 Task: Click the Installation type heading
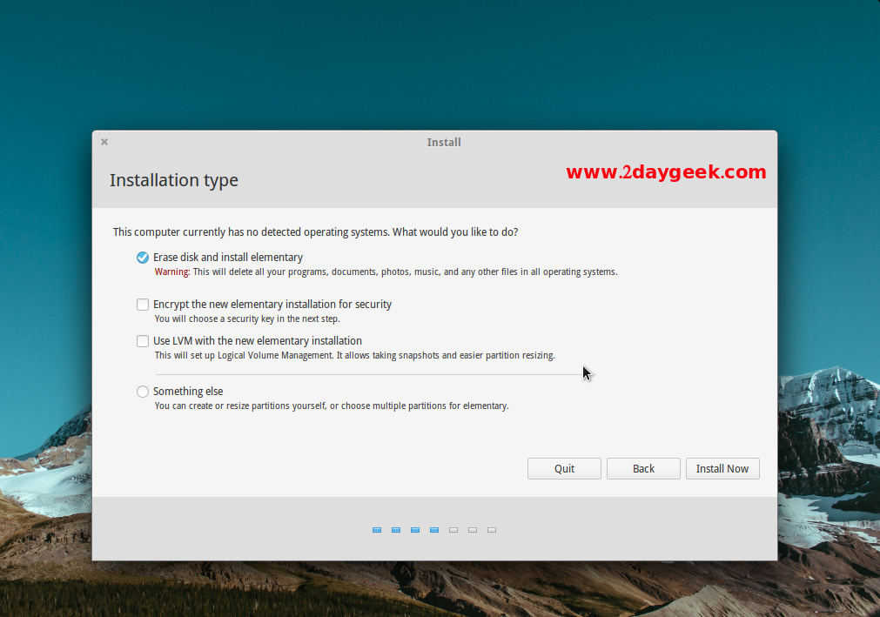(x=174, y=180)
